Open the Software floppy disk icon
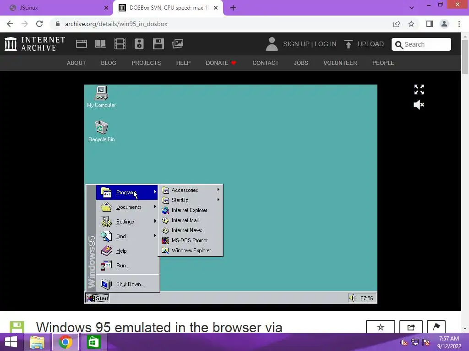 pos(158,44)
